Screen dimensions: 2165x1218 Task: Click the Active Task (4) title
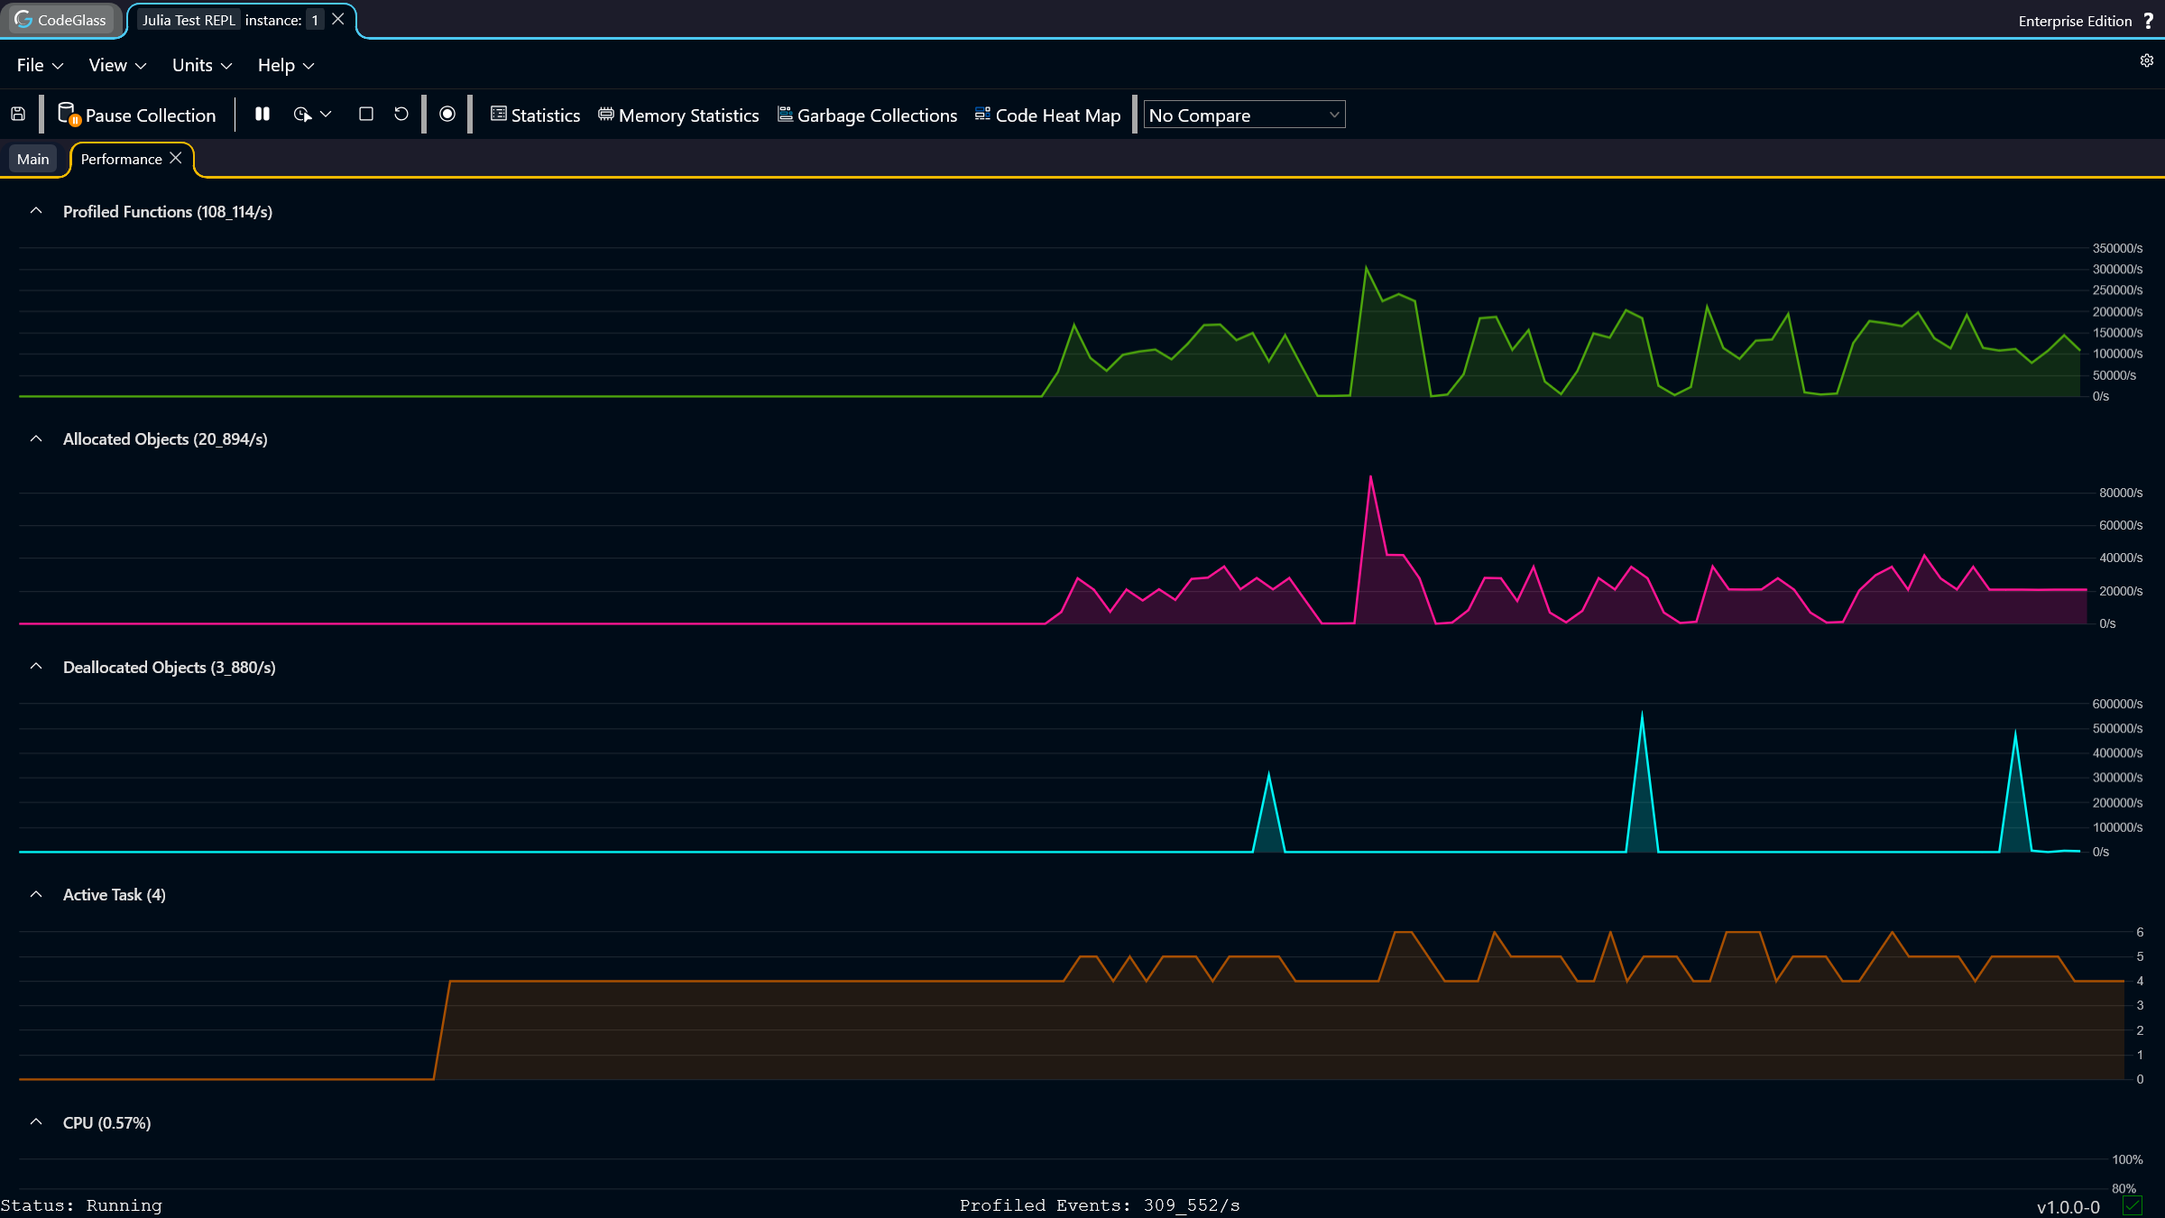(115, 895)
